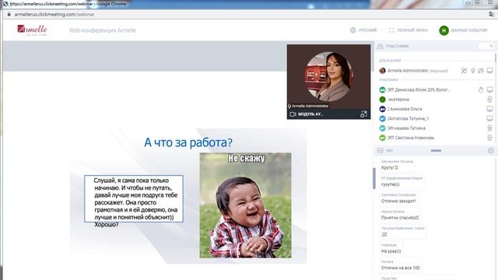Click chat message Отлично на все 100
The image size is (498, 280).
click(x=400, y=268)
